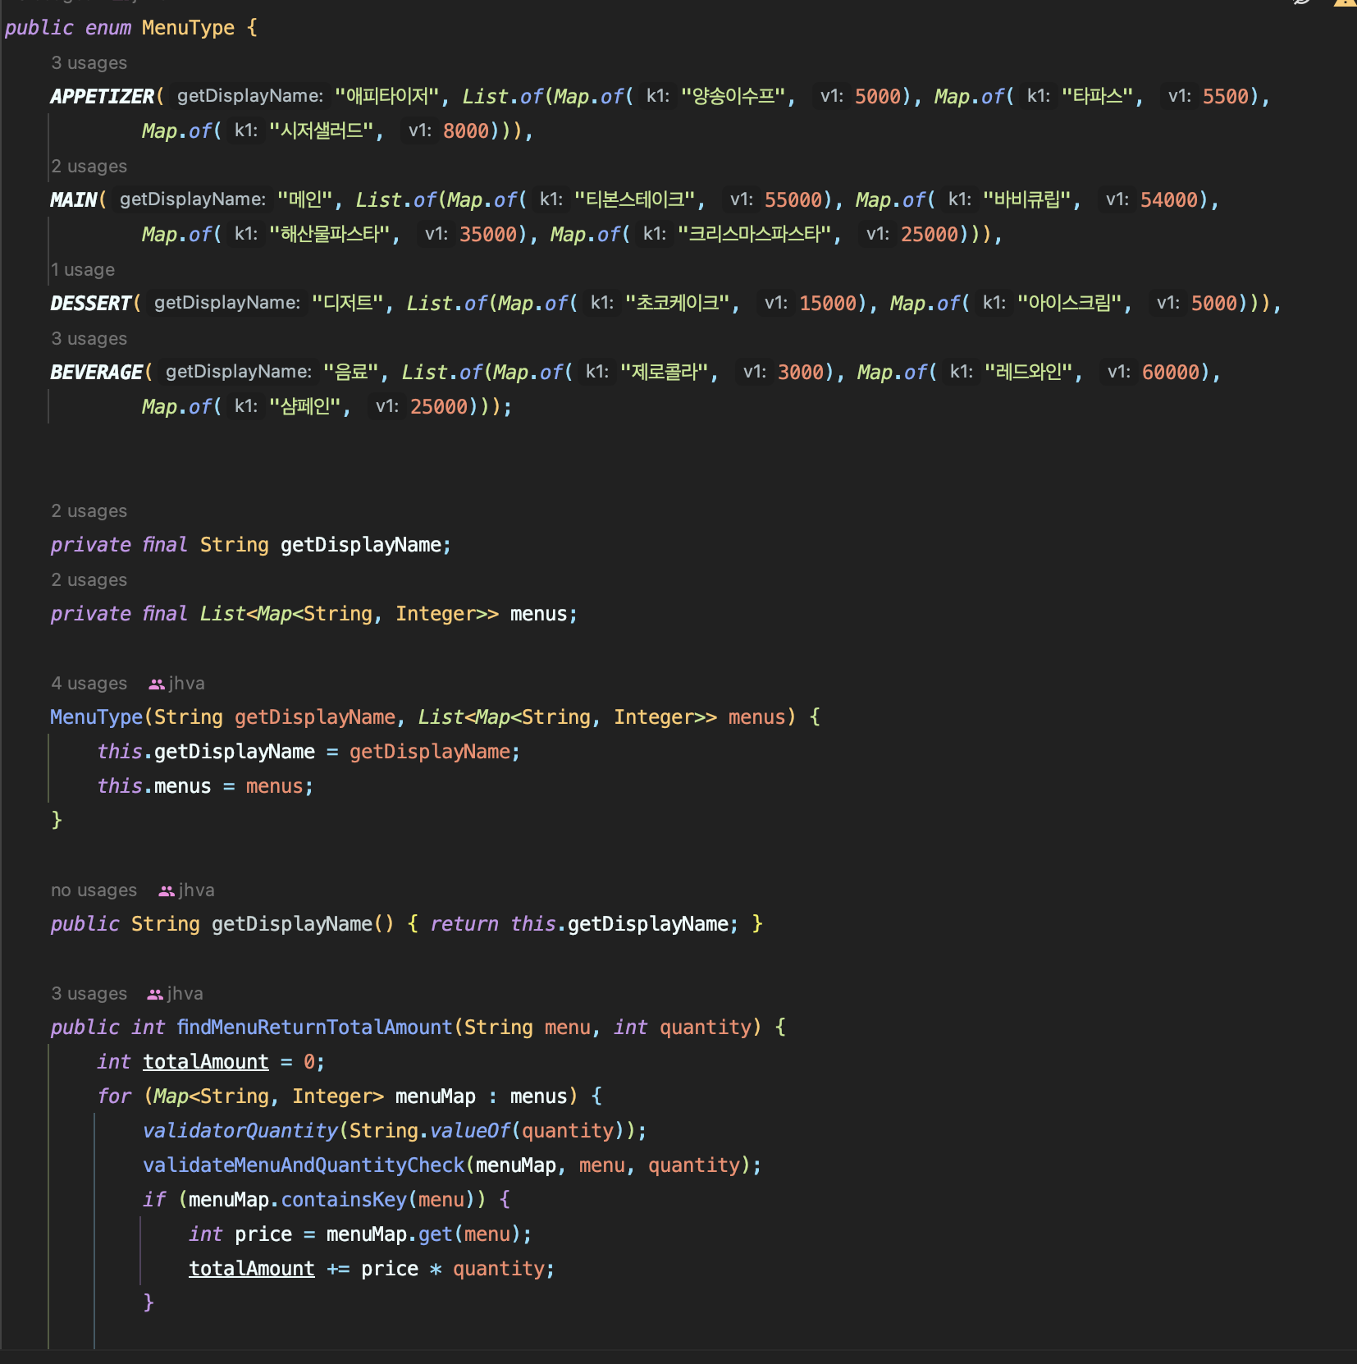The image size is (1357, 1364).
Task: Click the price value 35000
Action: click(x=488, y=235)
